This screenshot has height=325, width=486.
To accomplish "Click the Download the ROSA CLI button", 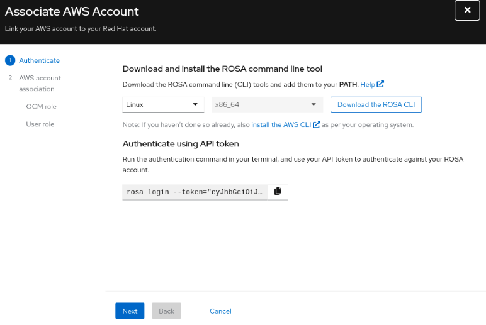I will (x=376, y=104).
